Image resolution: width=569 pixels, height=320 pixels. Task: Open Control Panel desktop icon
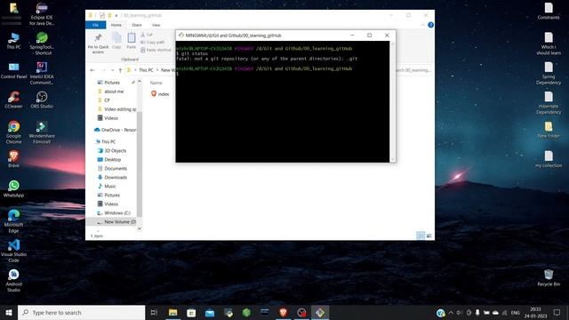(x=13, y=70)
